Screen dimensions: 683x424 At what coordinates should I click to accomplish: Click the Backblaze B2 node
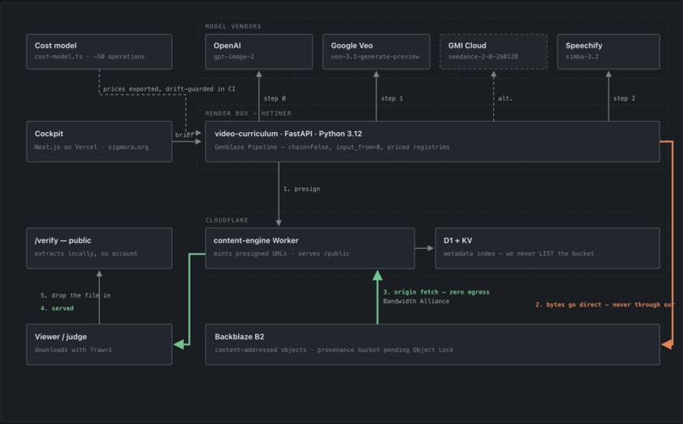click(x=432, y=344)
